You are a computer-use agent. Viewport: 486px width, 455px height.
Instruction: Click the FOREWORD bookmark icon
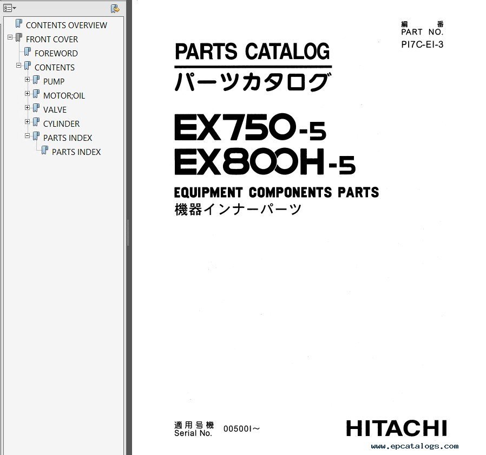click(x=28, y=51)
